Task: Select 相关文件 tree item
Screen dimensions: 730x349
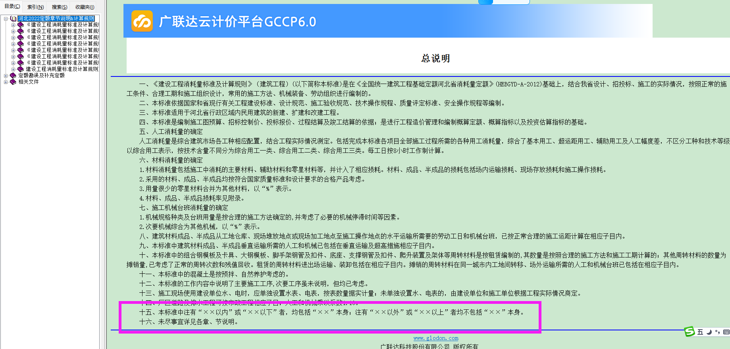Action: point(29,82)
